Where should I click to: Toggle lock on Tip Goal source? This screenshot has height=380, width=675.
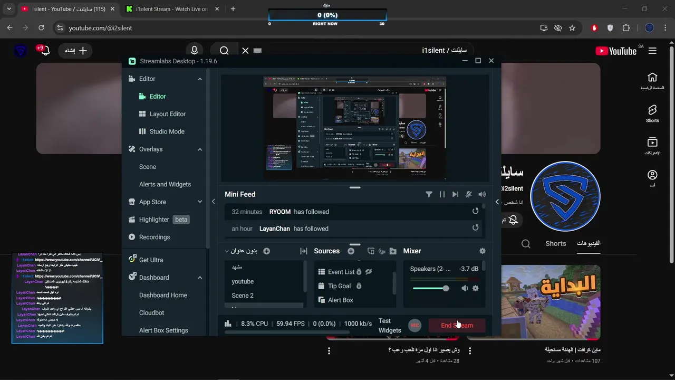(359, 286)
